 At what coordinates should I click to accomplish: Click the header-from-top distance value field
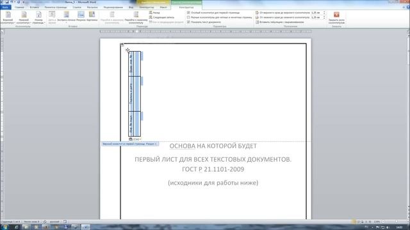click(x=316, y=13)
